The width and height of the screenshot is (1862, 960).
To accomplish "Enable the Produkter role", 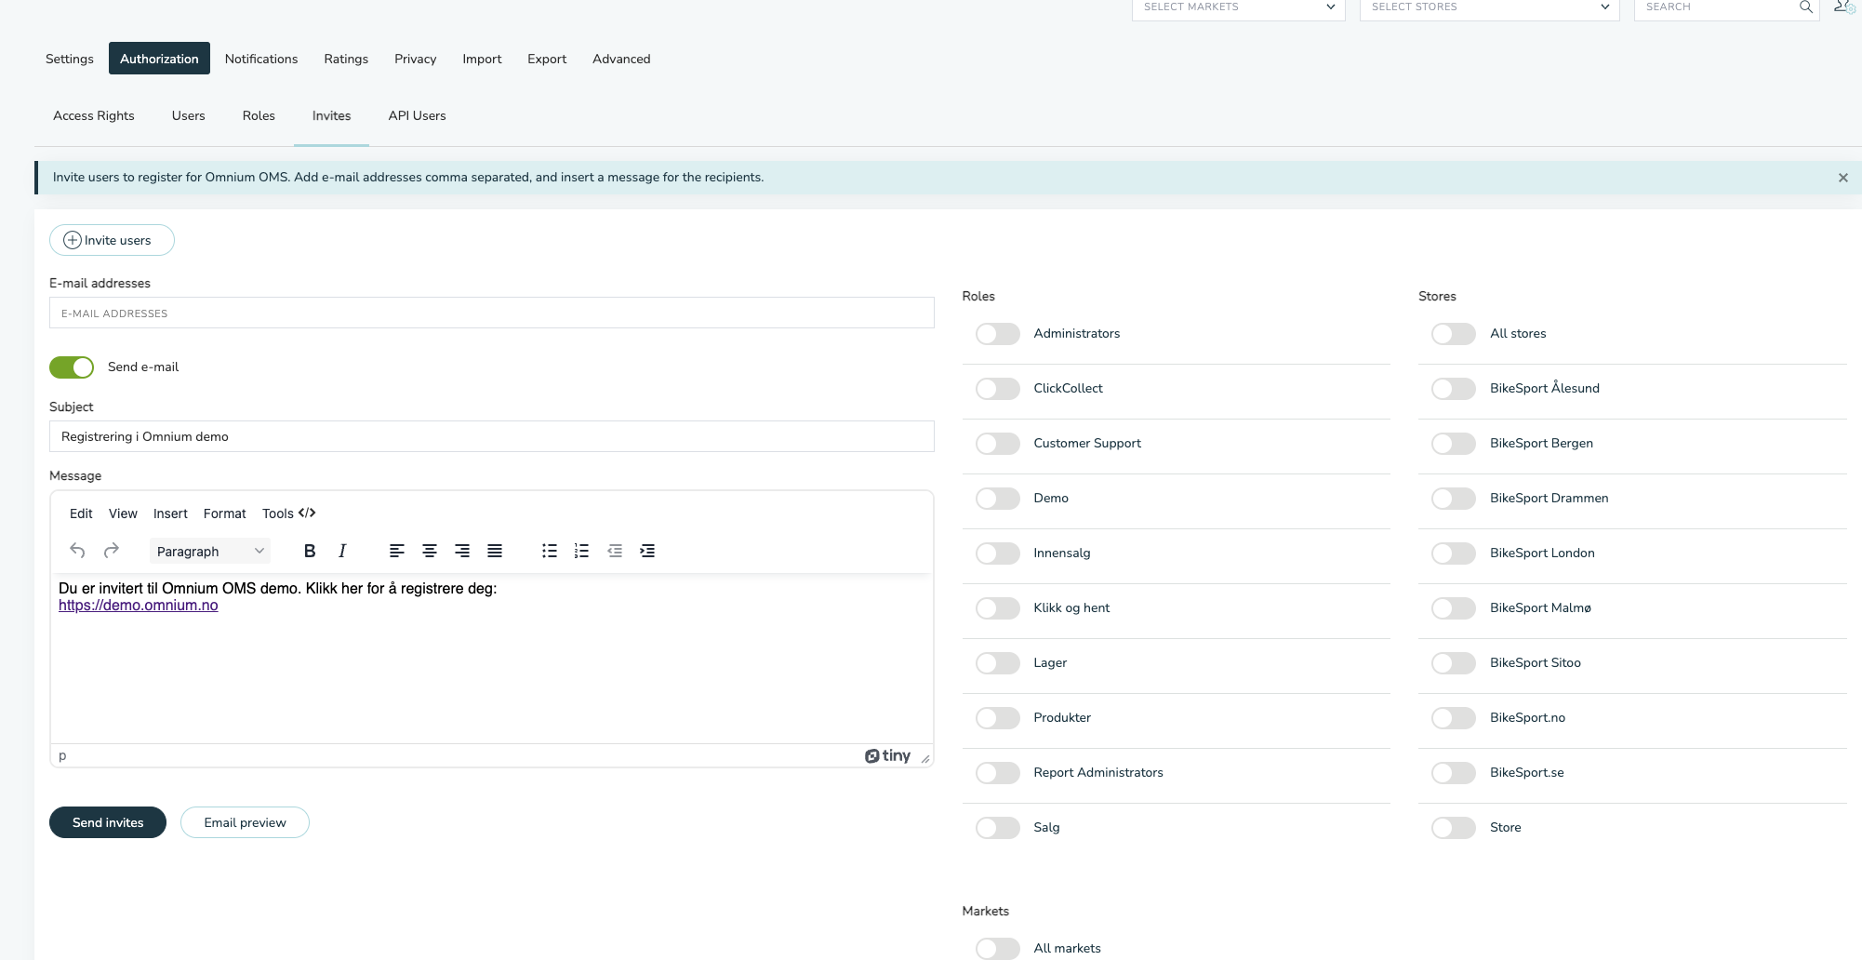I will pos(997,718).
